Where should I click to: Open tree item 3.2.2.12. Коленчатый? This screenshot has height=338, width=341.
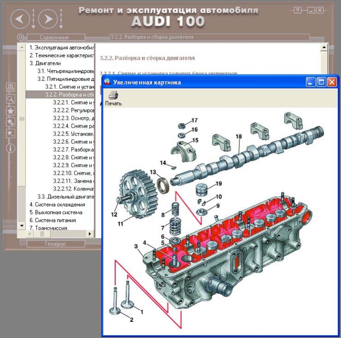click(x=73, y=189)
